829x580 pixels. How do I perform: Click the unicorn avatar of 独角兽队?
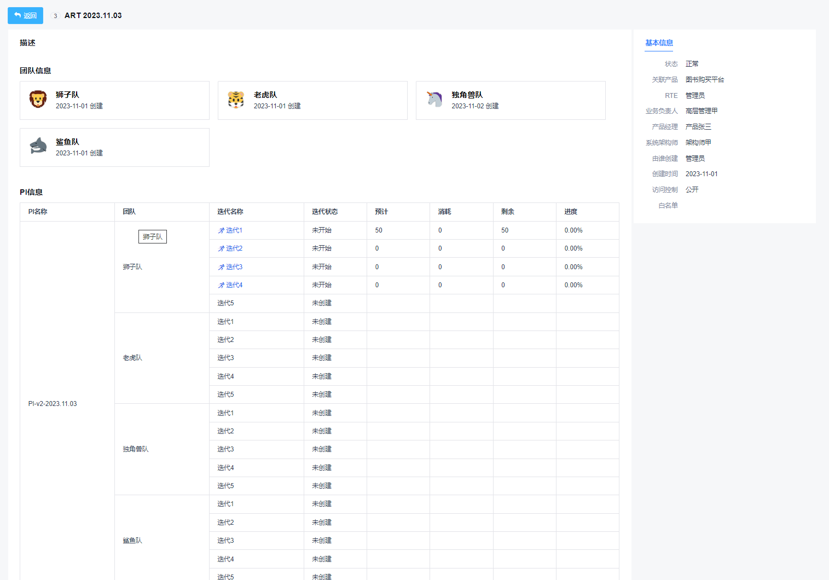[x=434, y=99]
